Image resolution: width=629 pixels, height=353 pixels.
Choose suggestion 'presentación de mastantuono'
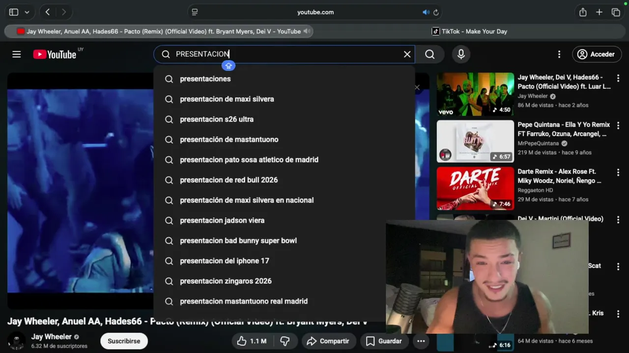284,140
